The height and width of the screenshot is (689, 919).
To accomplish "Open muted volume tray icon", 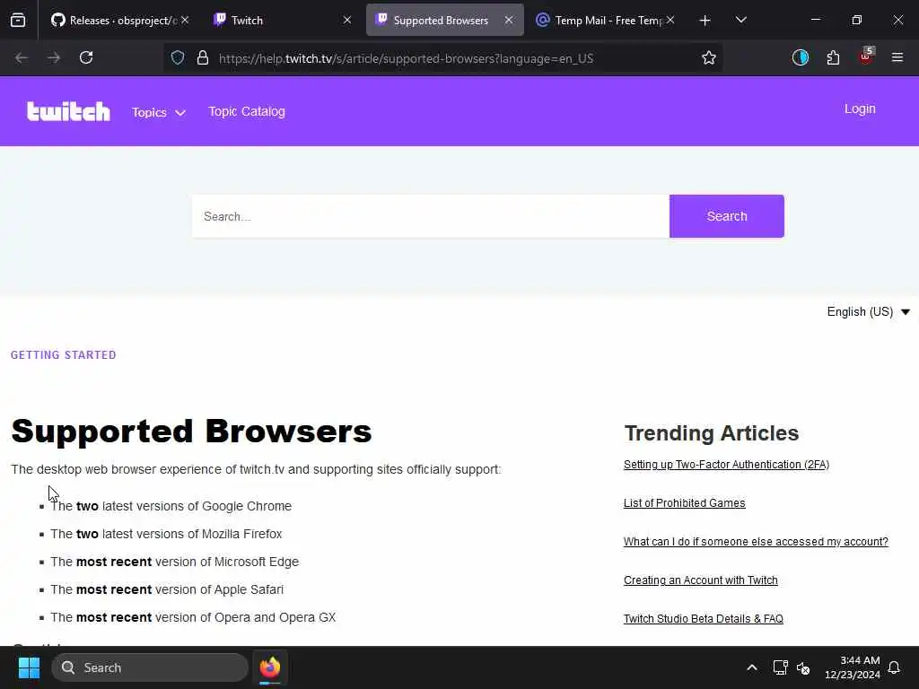I will (x=803, y=667).
